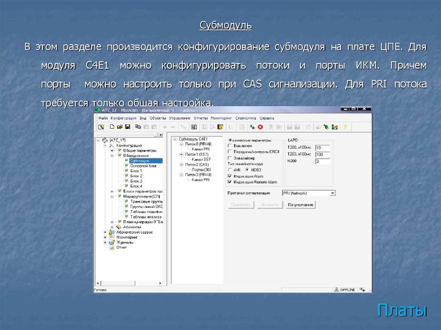Open the Конфигурация menu
The width and height of the screenshot is (441, 330).
click(x=123, y=118)
